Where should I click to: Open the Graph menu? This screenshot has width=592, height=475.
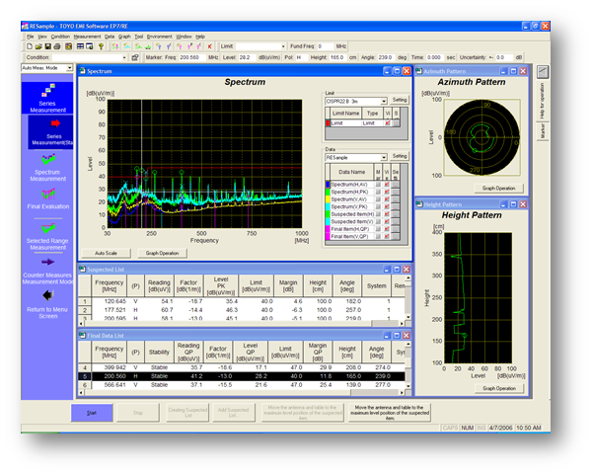[x=124, y=37]
